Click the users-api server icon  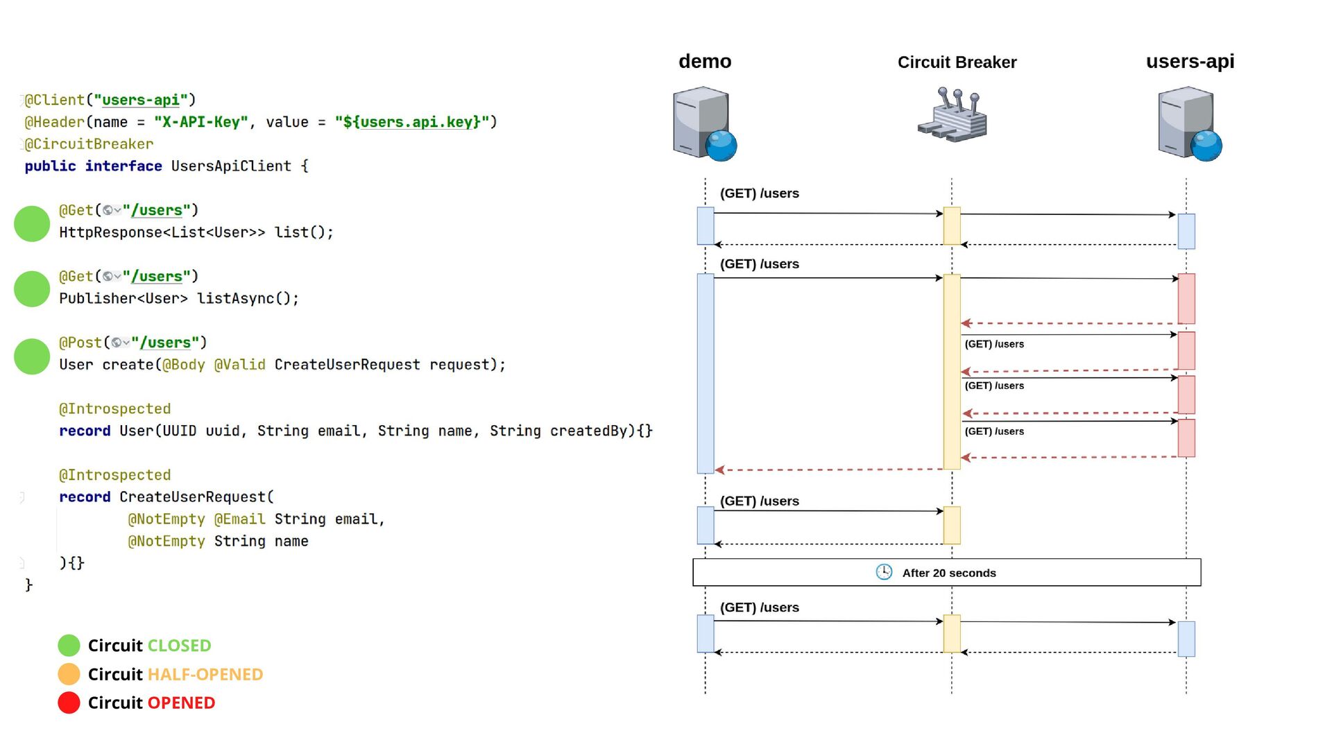[1190, 124]
